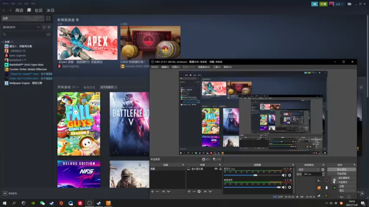Collapse the 全部 games category in Steam sidebar

pyautogui.click(x=3, y=42)
